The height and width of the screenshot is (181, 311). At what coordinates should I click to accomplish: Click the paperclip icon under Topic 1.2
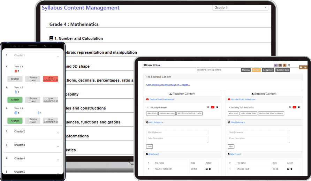16,92
